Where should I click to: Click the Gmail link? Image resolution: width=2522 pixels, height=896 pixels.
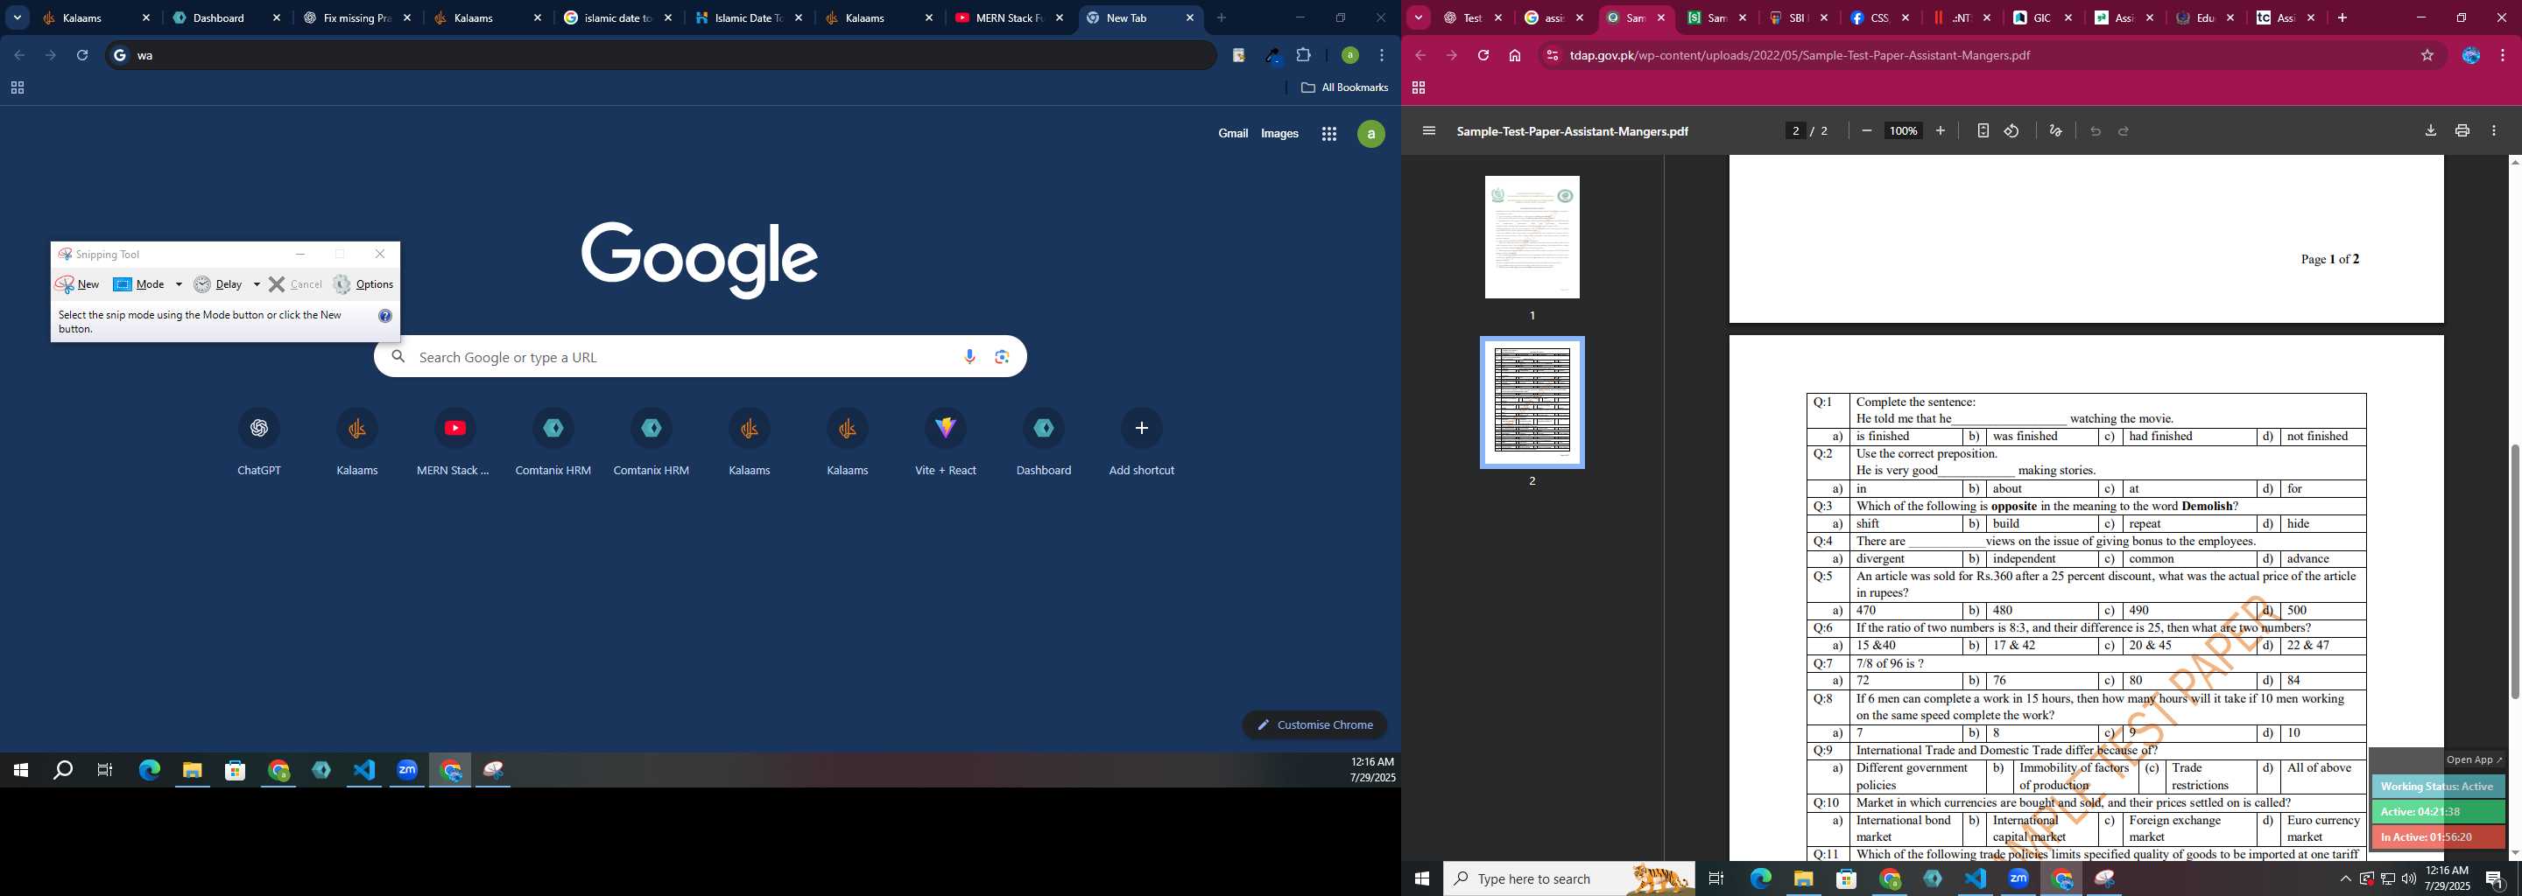coord(1233,134)
